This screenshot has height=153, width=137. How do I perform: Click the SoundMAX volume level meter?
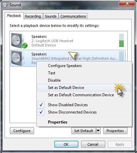point(121,56)
